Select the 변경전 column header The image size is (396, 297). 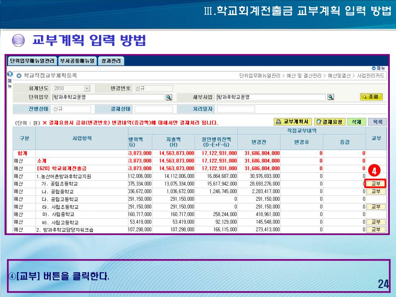[259, 142]
